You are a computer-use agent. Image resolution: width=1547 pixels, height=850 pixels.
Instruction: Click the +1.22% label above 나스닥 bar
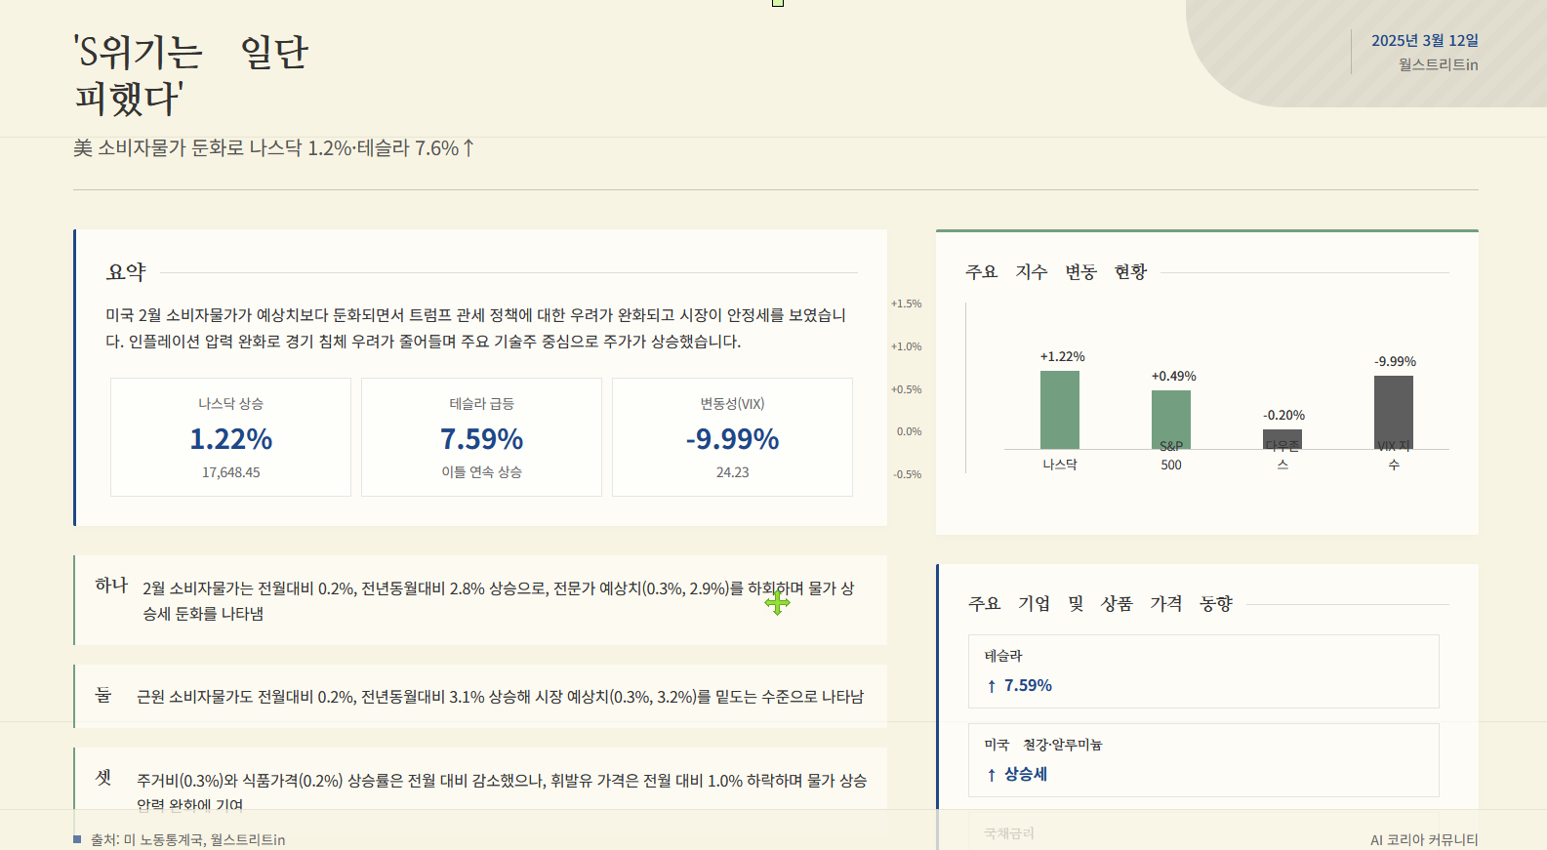click(1062, 357)
